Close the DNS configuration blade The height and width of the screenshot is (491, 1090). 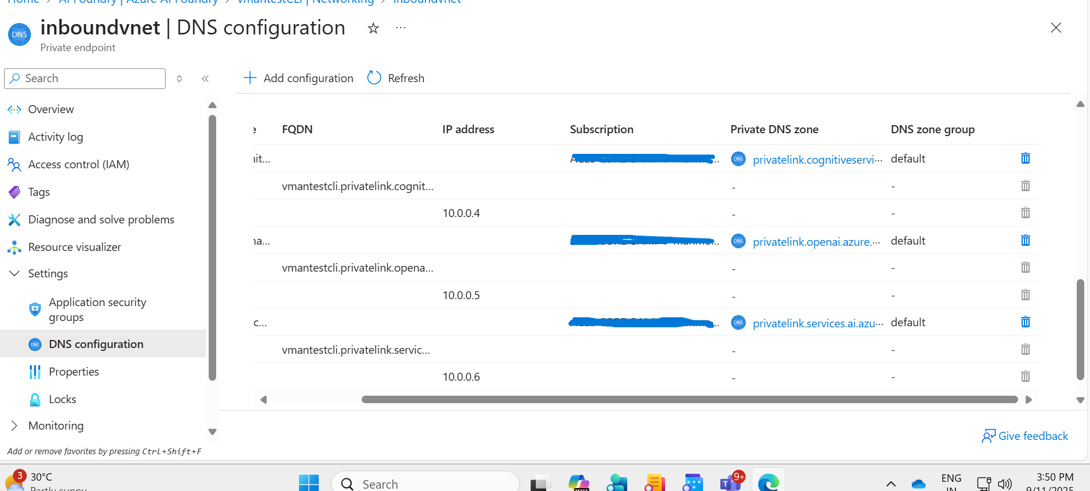pyautogui.click(x=1056, y=28)
